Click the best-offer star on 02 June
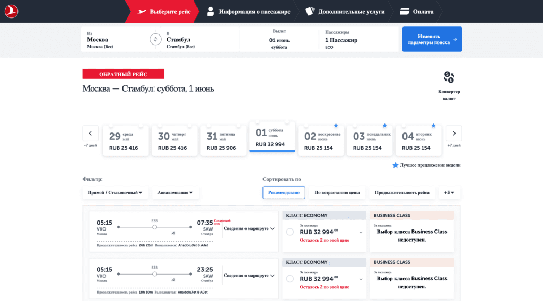This screenshot has width=543, height=301. coord(336,126)
